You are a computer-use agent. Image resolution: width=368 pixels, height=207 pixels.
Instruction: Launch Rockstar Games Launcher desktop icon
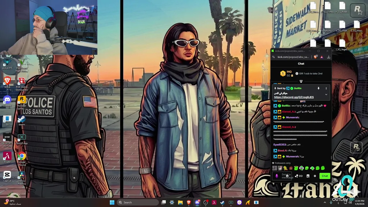22,103
